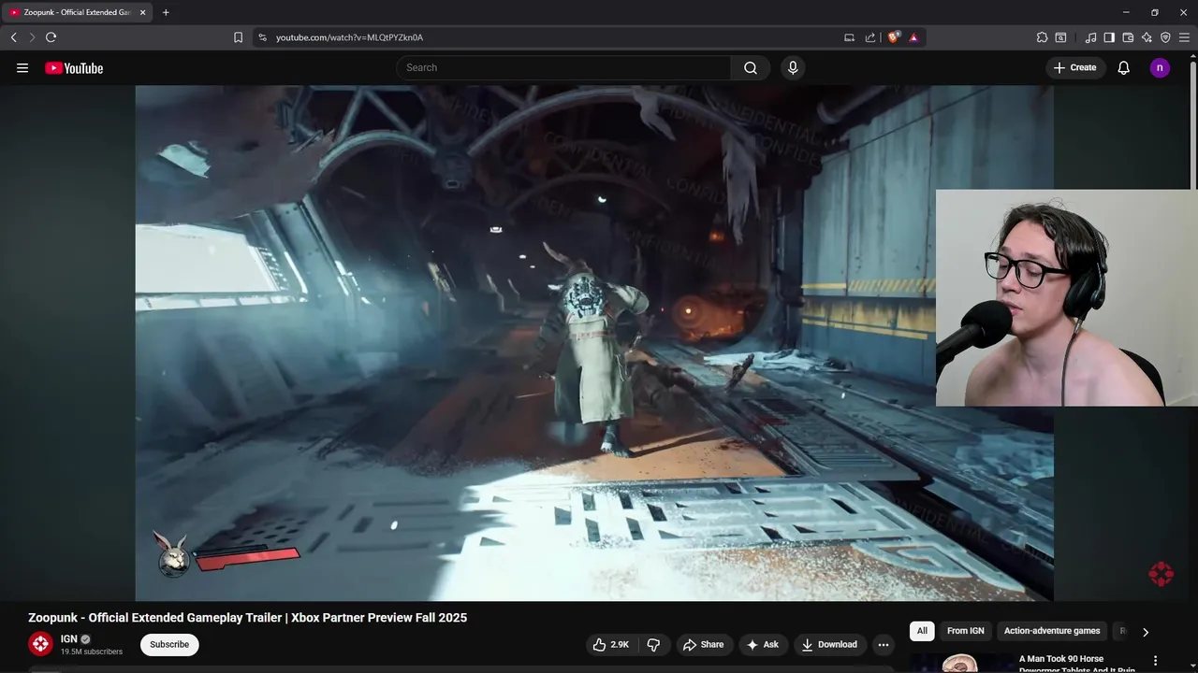Viewport: 1198px width, 673px height.
Task: Open the YouTube hamburger guide menu
Action: click(22, 67)
